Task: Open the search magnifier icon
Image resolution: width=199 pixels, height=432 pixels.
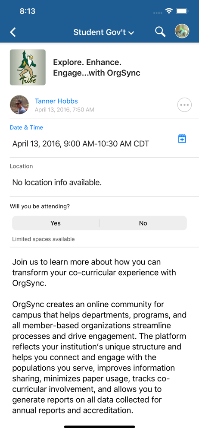Action: coord(160,32)
